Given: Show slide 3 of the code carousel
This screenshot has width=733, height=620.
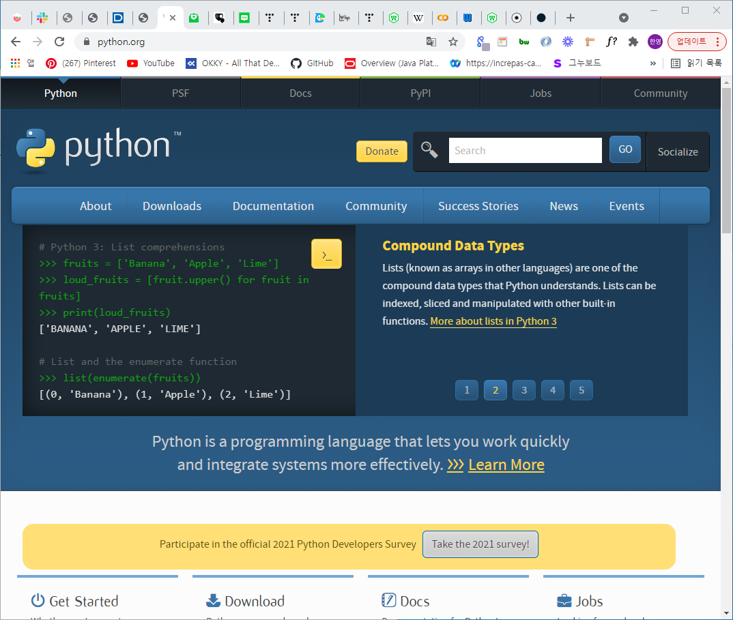Looking at the screenshot, I should pyautogui.click(x=524, y=390).
